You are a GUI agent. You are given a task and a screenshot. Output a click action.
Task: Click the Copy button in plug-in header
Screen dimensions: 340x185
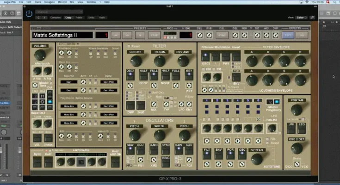pos(68,18)
